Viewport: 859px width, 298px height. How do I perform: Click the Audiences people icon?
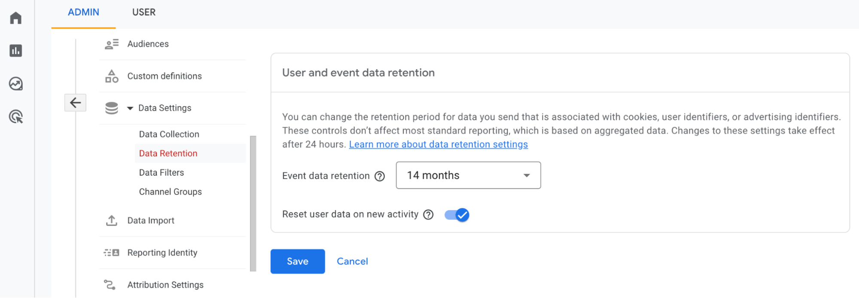pos(111,43)
